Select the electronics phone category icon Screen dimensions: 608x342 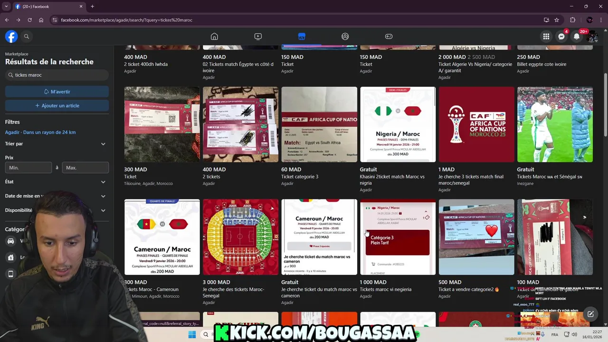[x=11, y=274]
